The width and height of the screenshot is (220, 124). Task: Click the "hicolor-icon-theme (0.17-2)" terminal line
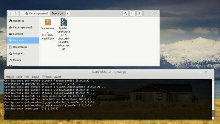pyautogui.click(x=51, y=99)
